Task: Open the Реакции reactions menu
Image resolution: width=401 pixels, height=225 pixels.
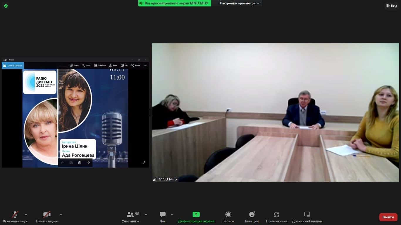Action: [252, 217]
